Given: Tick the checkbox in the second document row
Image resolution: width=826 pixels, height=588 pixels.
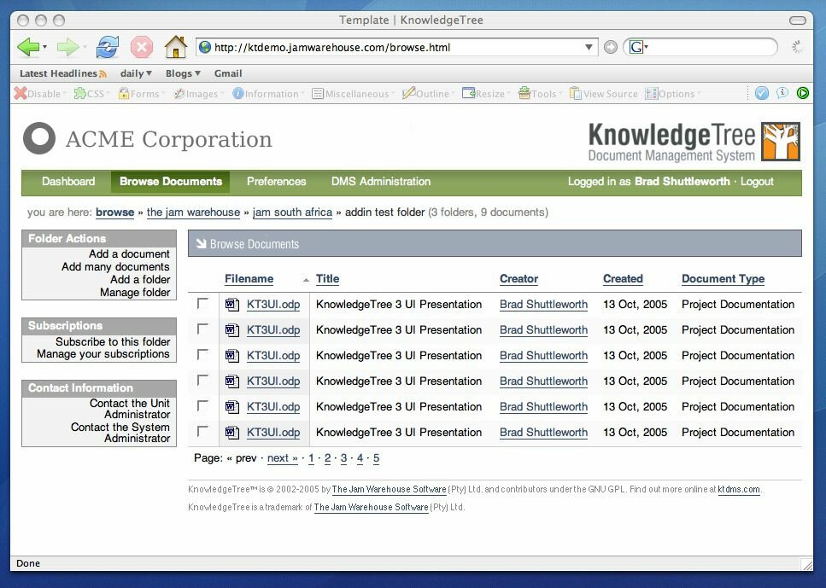Looking at the screenshot, I should tap(202, 329).
